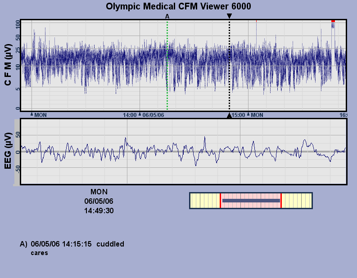Click the right red boundary of the overview strip
The width and height of the screenshot is (357, 278).
coord(281,201)
